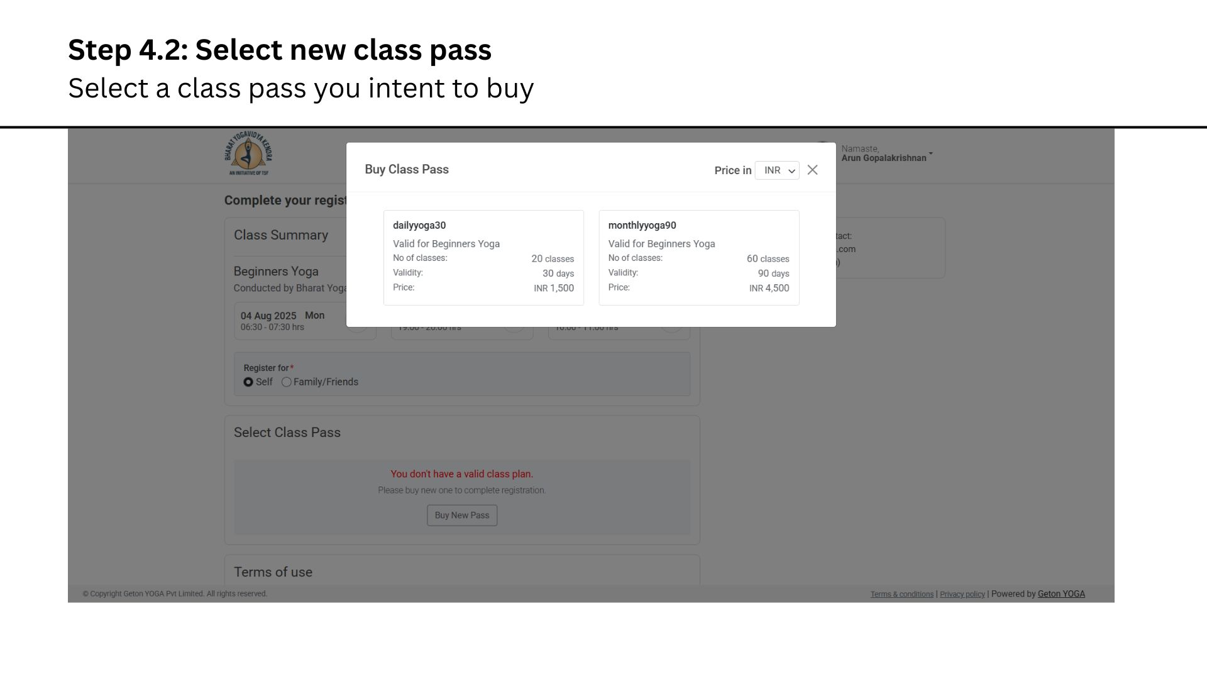Open the Terms & conditions link
The width and height of the screenshot is (1207, 679).
click(x=901, y=594)
